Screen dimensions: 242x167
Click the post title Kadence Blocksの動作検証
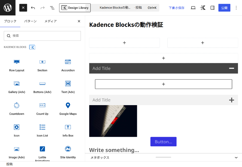point(126,25)
